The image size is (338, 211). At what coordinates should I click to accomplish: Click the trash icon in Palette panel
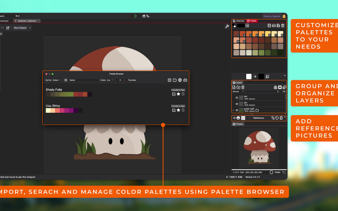tap(283, 26)
